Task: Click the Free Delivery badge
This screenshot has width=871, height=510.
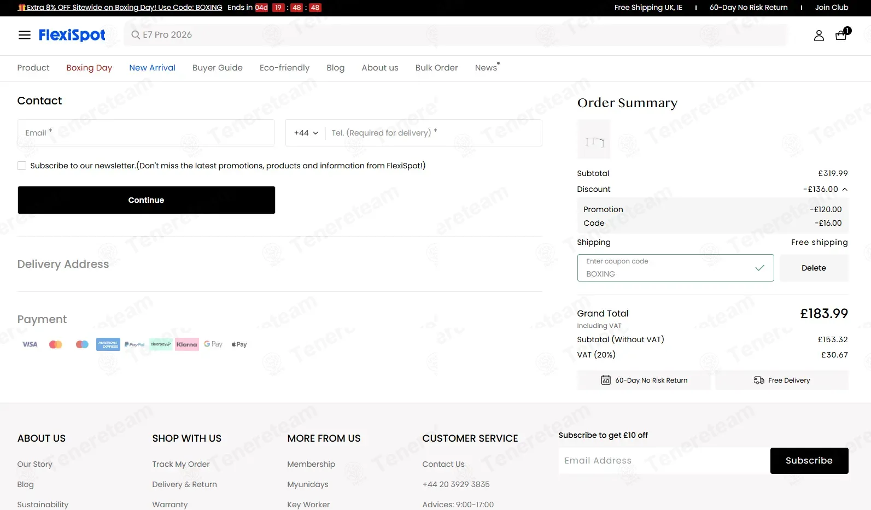Action: click(782, 380)
